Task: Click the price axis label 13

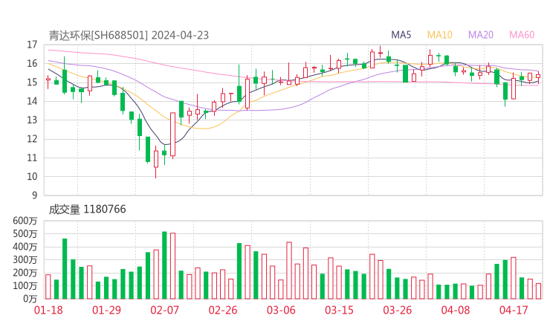Action: coord(32,120)
